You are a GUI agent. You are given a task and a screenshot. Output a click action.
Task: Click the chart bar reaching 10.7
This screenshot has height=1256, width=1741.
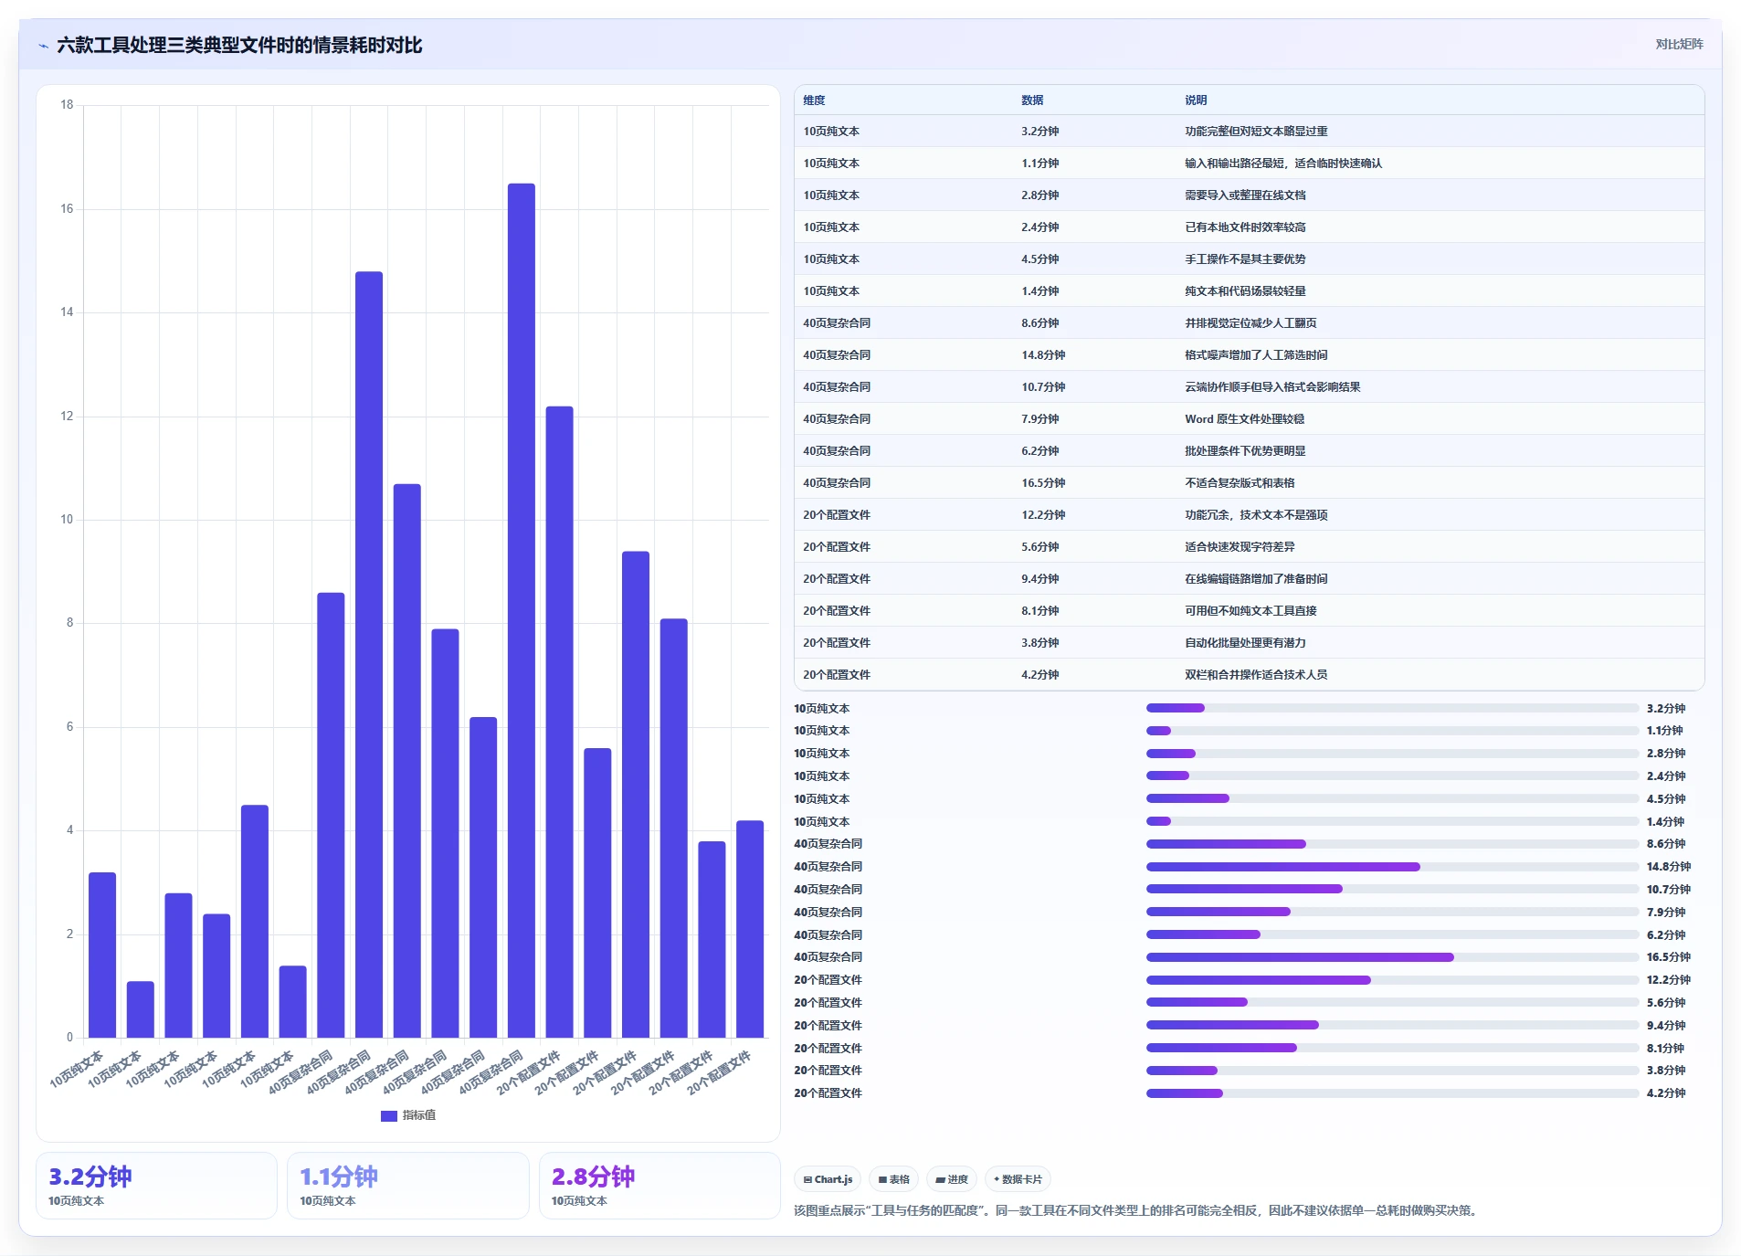(407, 761)
